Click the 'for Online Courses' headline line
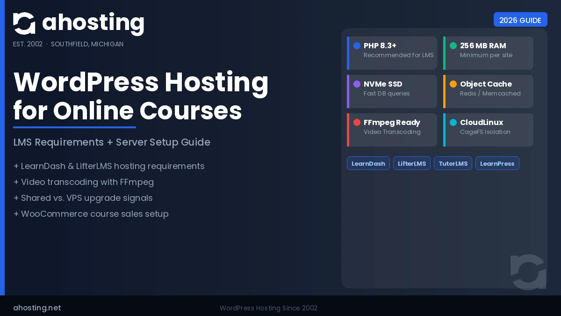This screenshot has width=561, height=316. pyautogui.click(x=128, y=111)
